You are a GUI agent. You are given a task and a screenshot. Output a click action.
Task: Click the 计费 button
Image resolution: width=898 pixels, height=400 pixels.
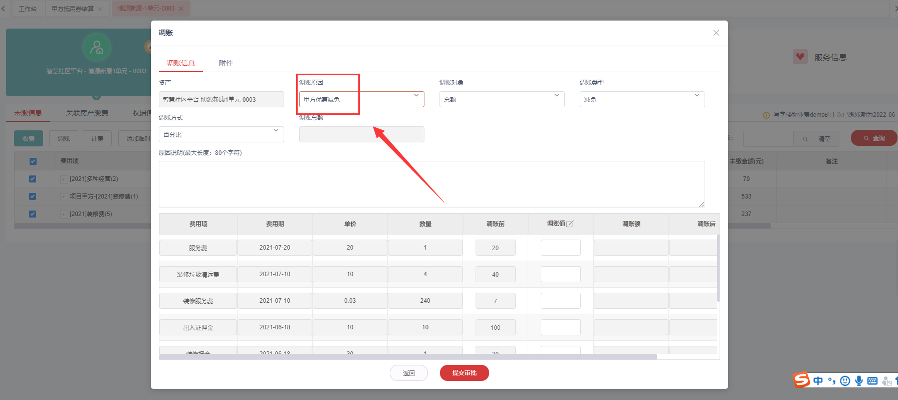point(97,138)
